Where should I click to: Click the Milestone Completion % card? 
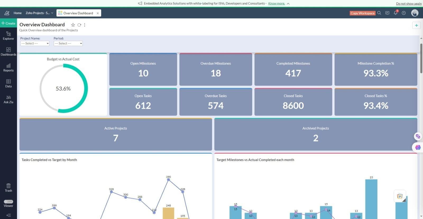click(x=376, y=69)
